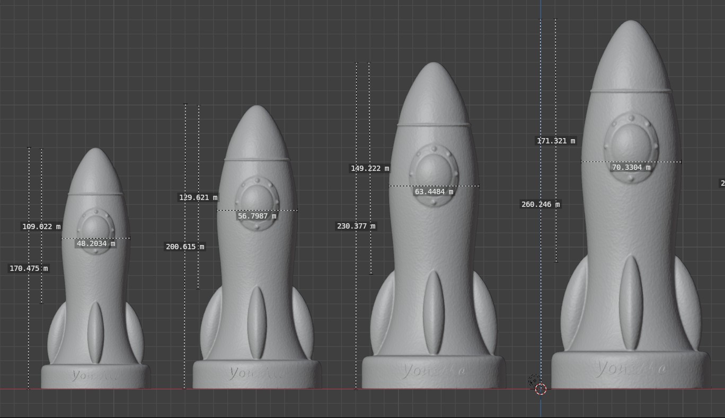Click the 63.4484 m width label
Screen dimensions: 725x418
pyautogui.click(x=434, y=192)
